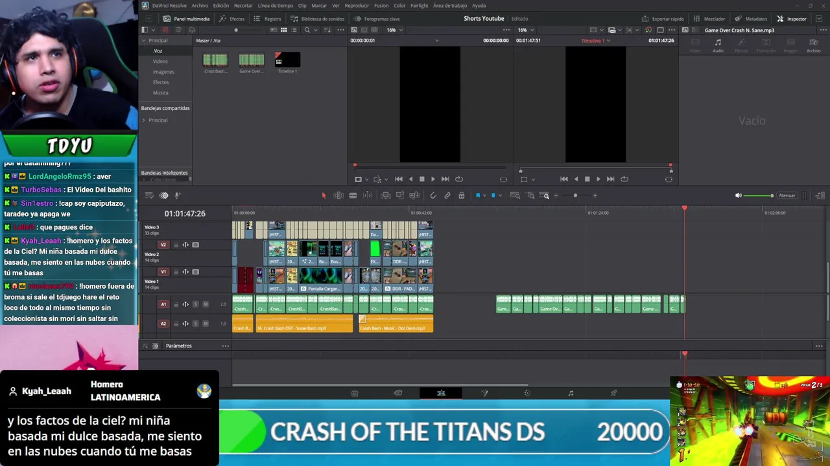Click the timeline view options icon
This screenshot has height=466, width=830.
149,195
